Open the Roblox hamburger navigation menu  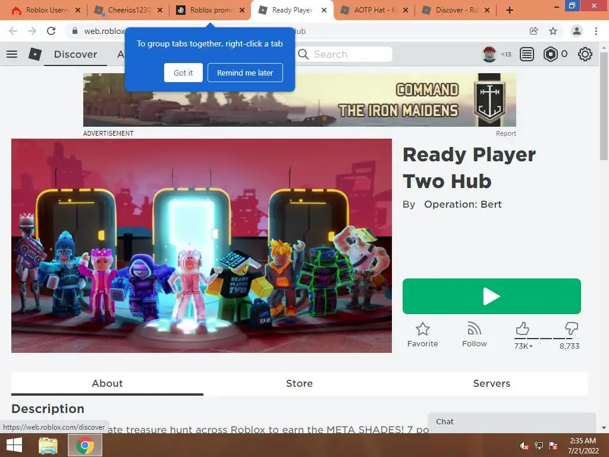pyautogui.click(x=12, y=54)
